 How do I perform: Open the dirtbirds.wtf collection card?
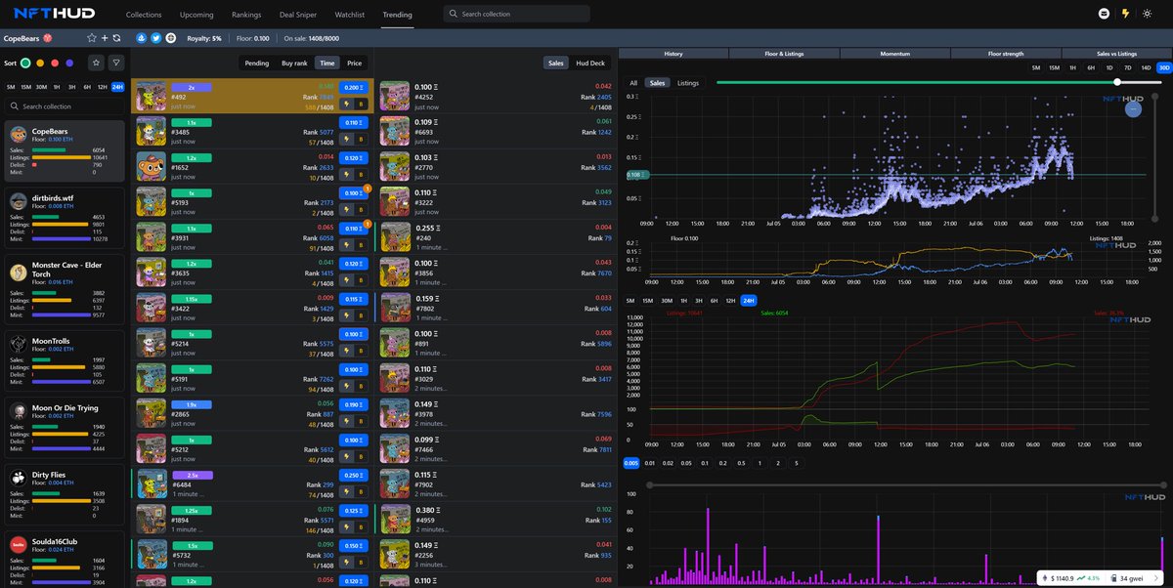[65, 218]
